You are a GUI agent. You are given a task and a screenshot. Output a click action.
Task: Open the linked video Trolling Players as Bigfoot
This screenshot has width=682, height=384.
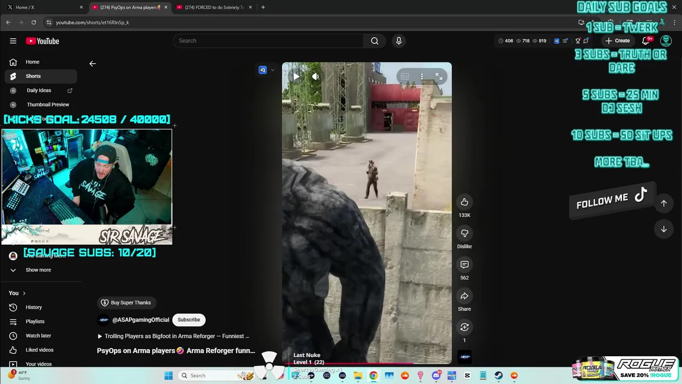[x=173, y=336]
